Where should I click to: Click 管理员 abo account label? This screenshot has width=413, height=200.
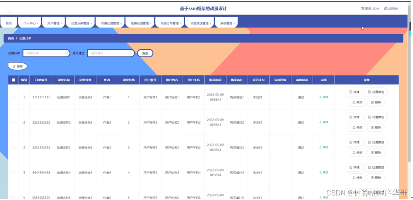click(370, 8)
